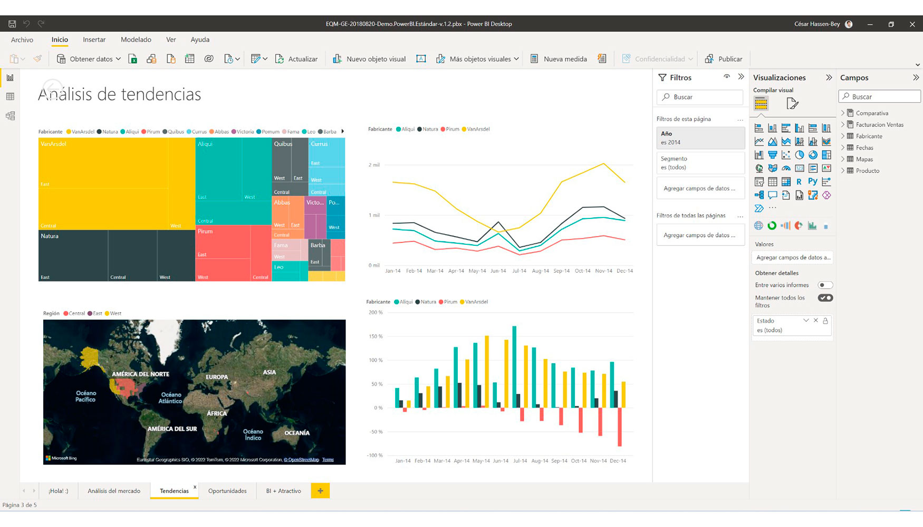
Task: Switch to 'Análisis del mercado' page tab
Action: (114, 491)
